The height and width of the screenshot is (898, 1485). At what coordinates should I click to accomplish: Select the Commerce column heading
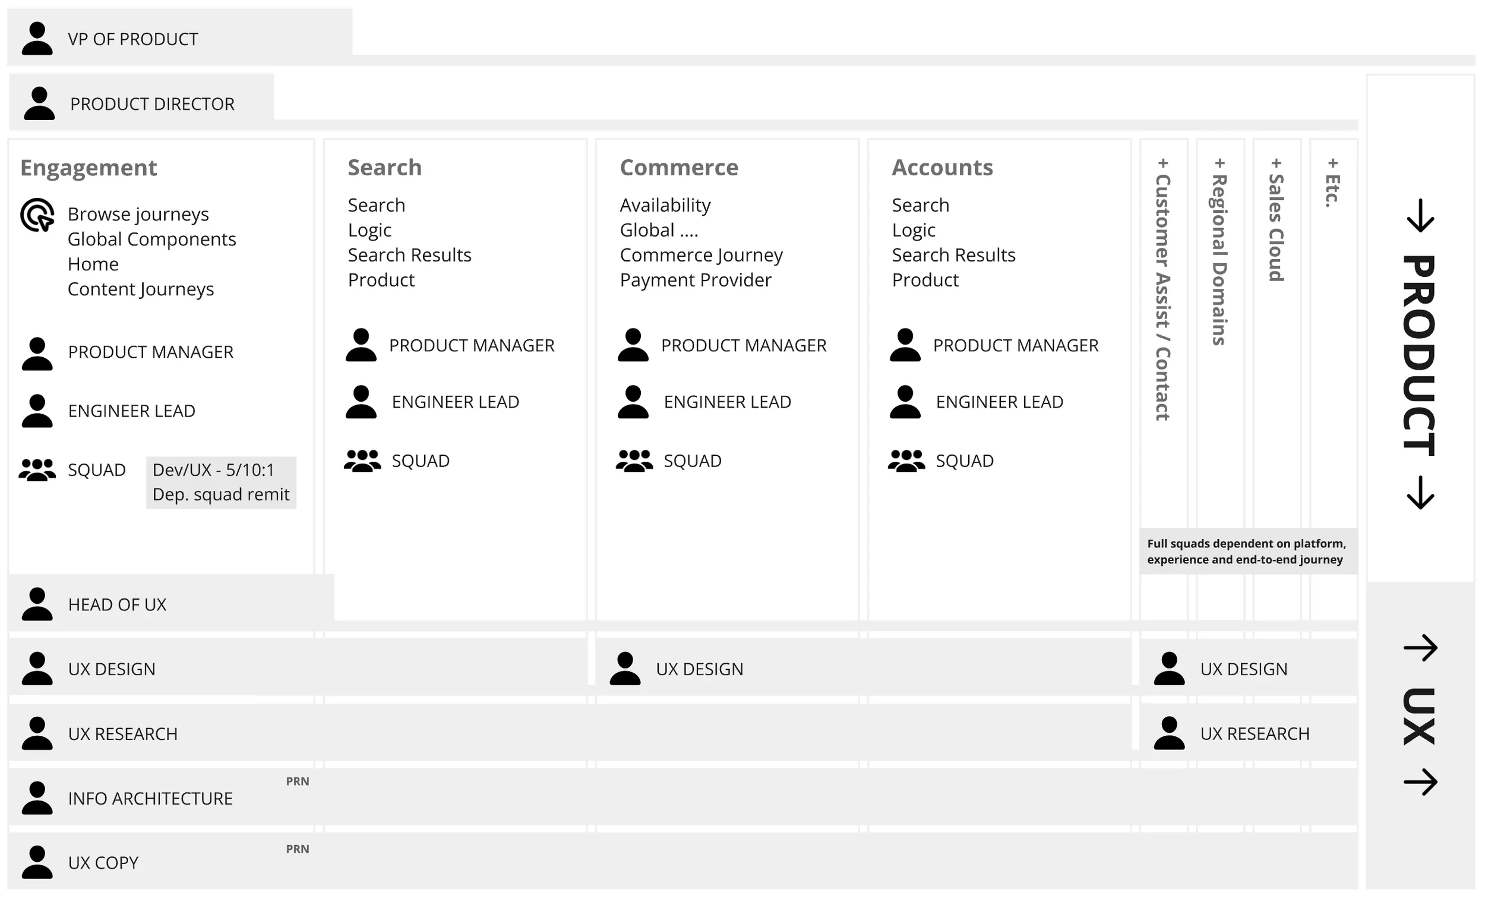pos(678,167)
